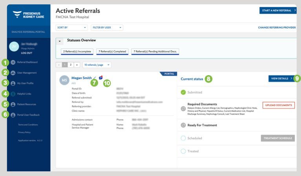Click the edit pencil beside Megan Smith

click(x=95, y=78)
